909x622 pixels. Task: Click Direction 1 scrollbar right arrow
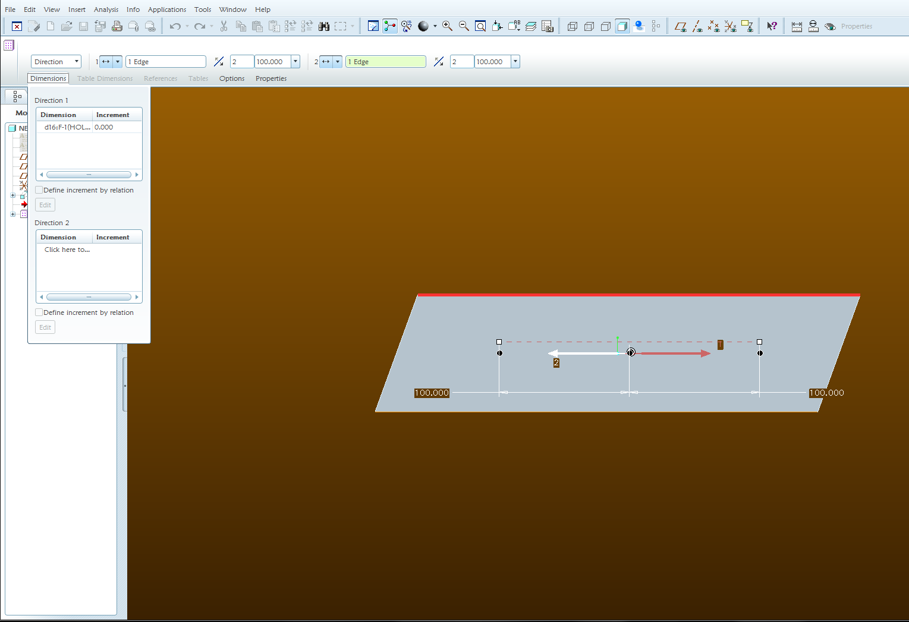point(137,175)
